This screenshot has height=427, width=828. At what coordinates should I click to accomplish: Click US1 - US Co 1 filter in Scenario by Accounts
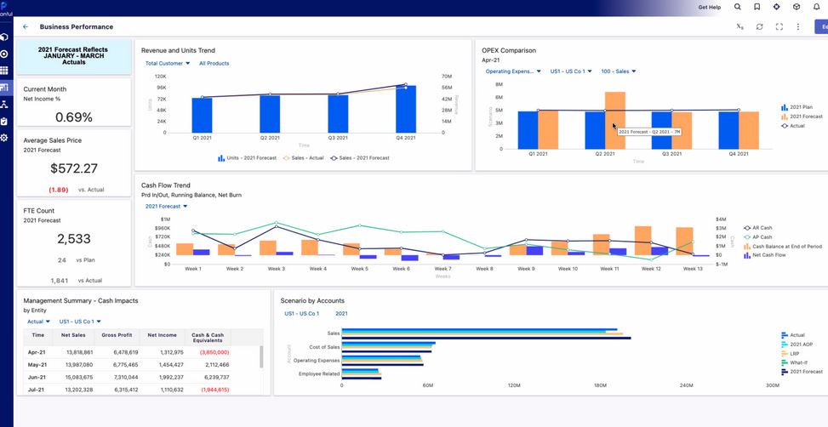coord(301,314)
